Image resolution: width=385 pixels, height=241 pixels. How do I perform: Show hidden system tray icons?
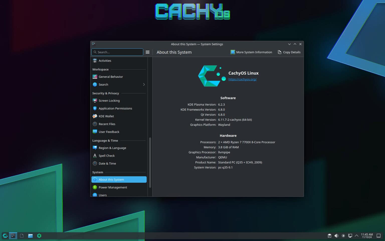pos(357,235)
